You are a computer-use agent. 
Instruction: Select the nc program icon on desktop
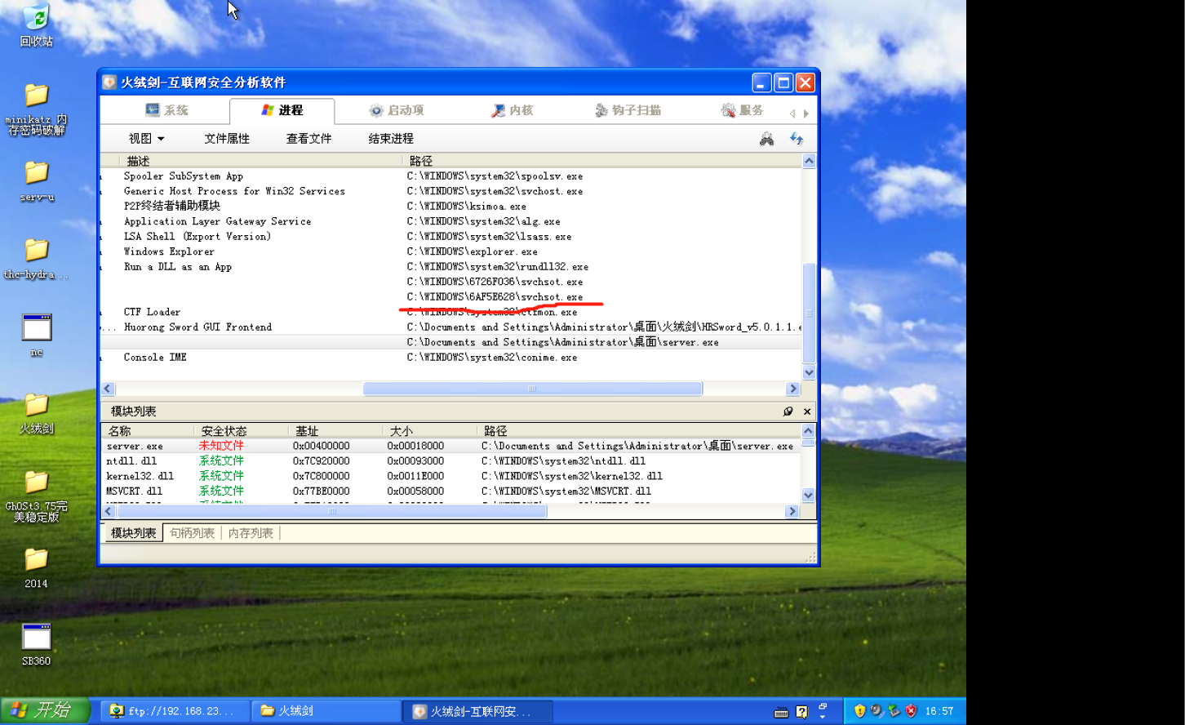[x=36, y=336]
